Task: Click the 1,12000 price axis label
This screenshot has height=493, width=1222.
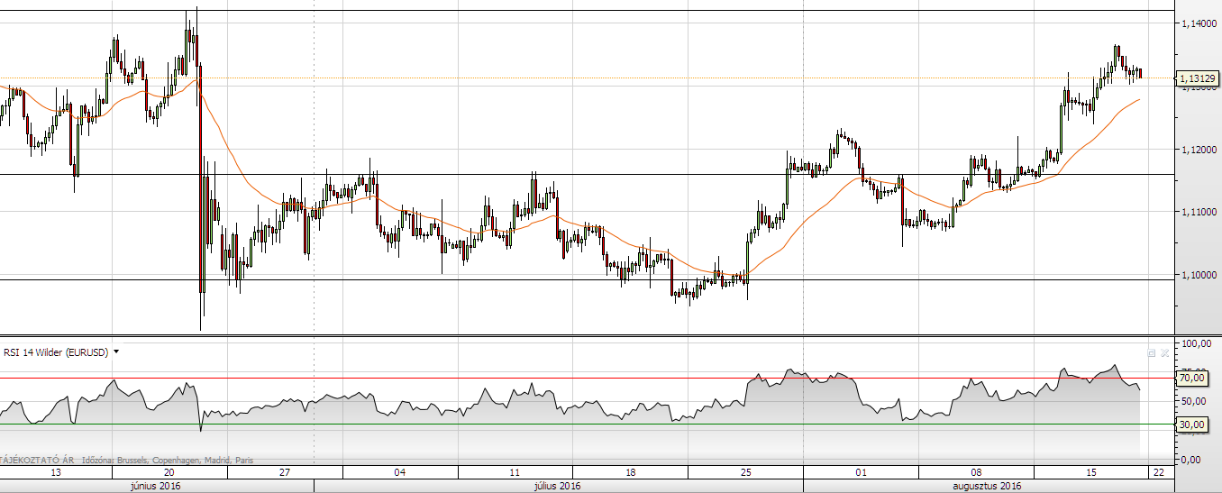Action: click(1200, 149)
